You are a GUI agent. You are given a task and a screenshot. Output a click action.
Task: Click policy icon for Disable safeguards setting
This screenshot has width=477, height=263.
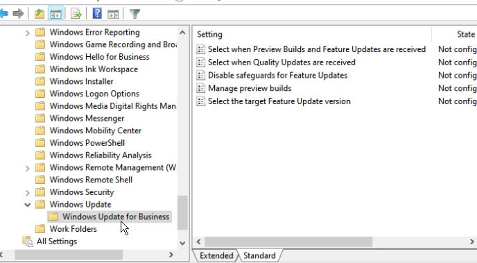coord(201,75)
